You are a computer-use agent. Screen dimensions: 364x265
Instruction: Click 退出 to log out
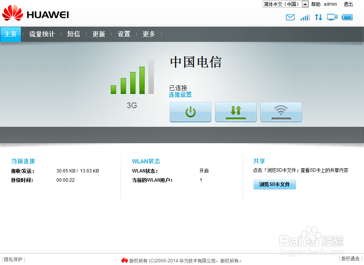[348, 4]
